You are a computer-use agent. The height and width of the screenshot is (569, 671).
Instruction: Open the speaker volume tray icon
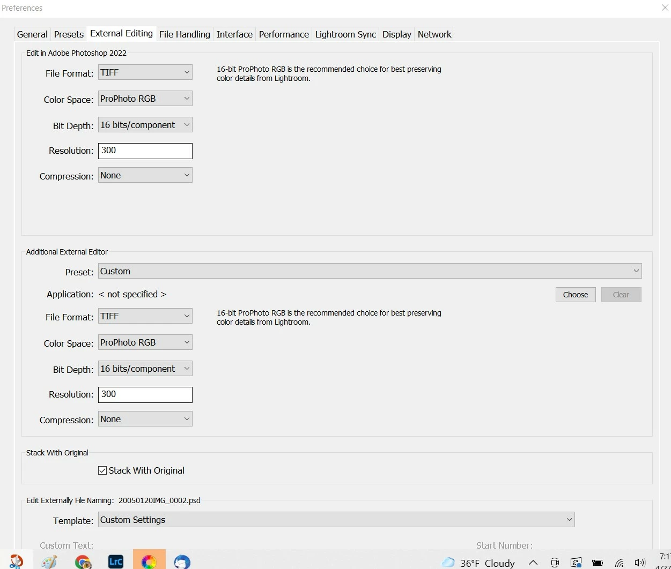(x=639, y=563)
